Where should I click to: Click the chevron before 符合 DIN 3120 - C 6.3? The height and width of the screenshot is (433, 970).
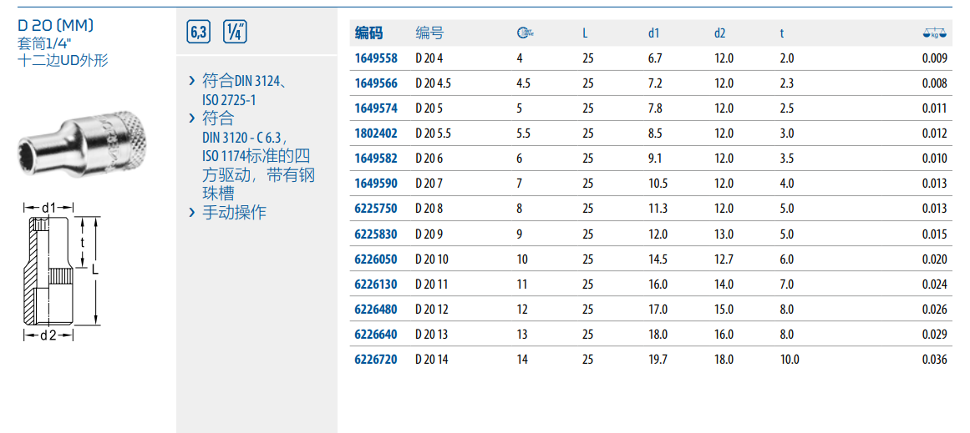(192, 118)
